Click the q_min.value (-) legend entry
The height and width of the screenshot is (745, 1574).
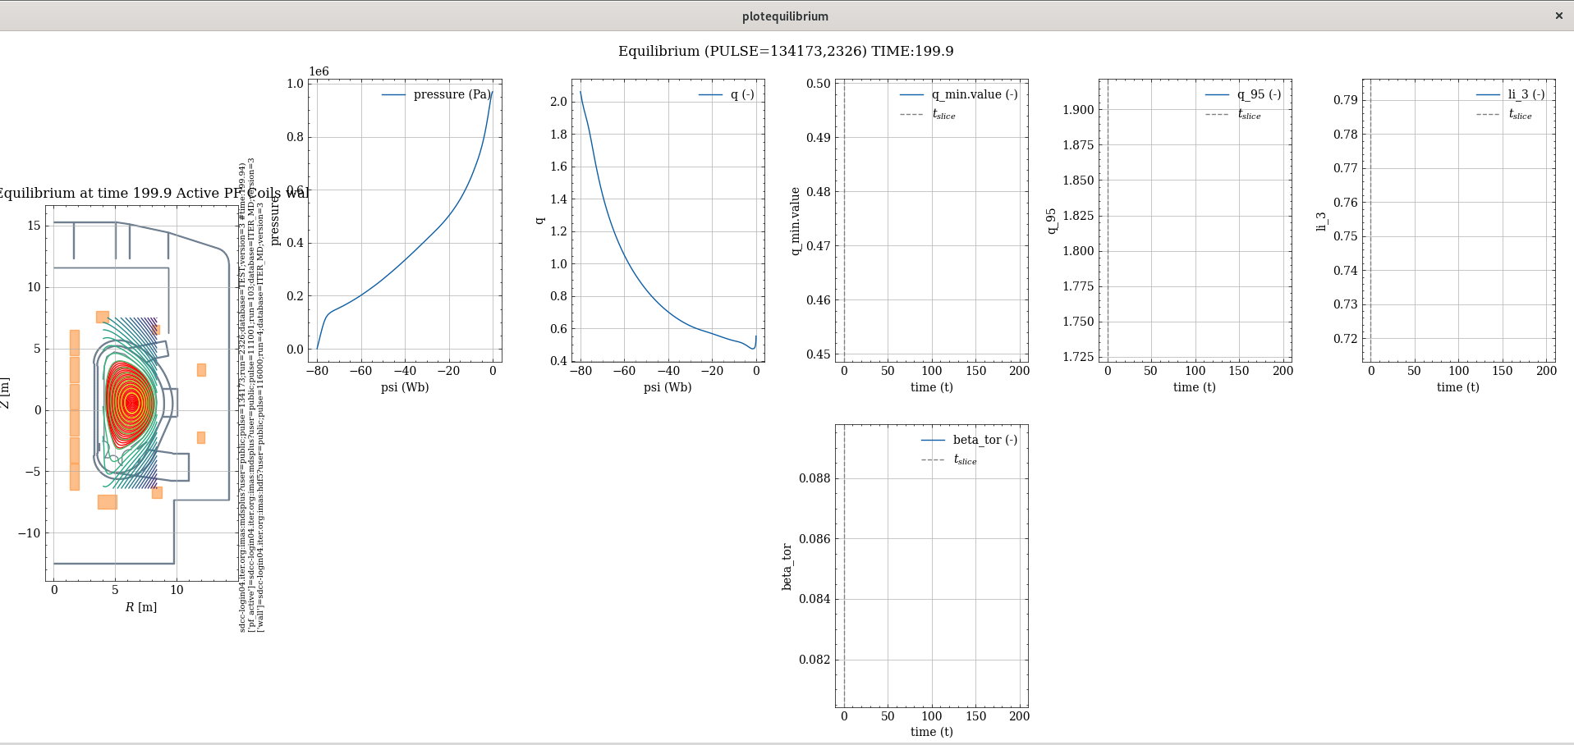[959, 94]
